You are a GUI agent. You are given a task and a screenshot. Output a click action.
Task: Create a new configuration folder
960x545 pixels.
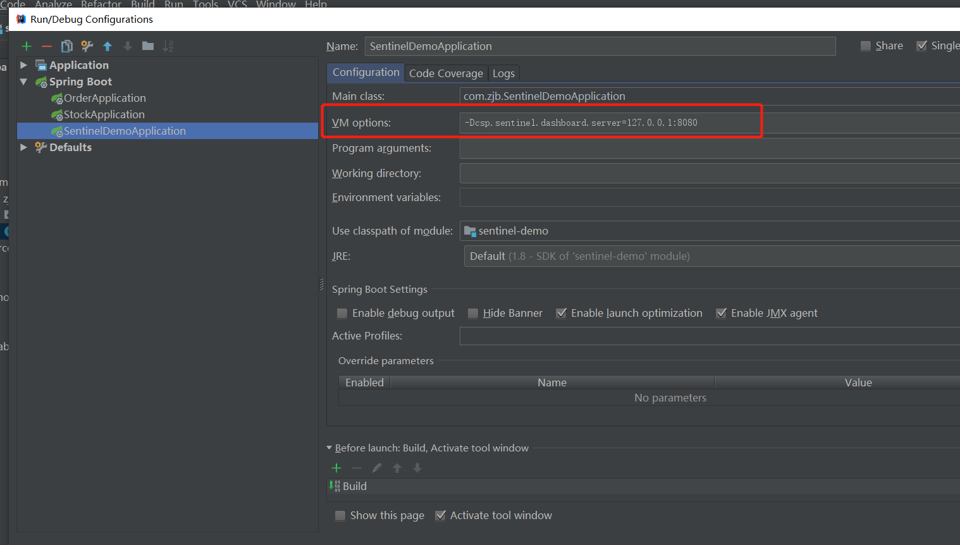[147, 46]
